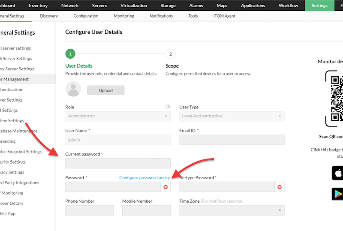Image resolution: width=343 pixels, height=231 pixels.
Task: Open Security Settings in sidebar
Action: click(13, 162)
